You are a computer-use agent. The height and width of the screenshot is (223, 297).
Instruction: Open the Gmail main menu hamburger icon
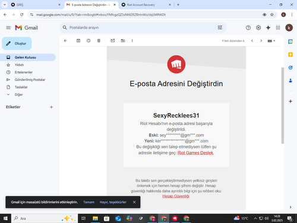click(x=8, y=27)
